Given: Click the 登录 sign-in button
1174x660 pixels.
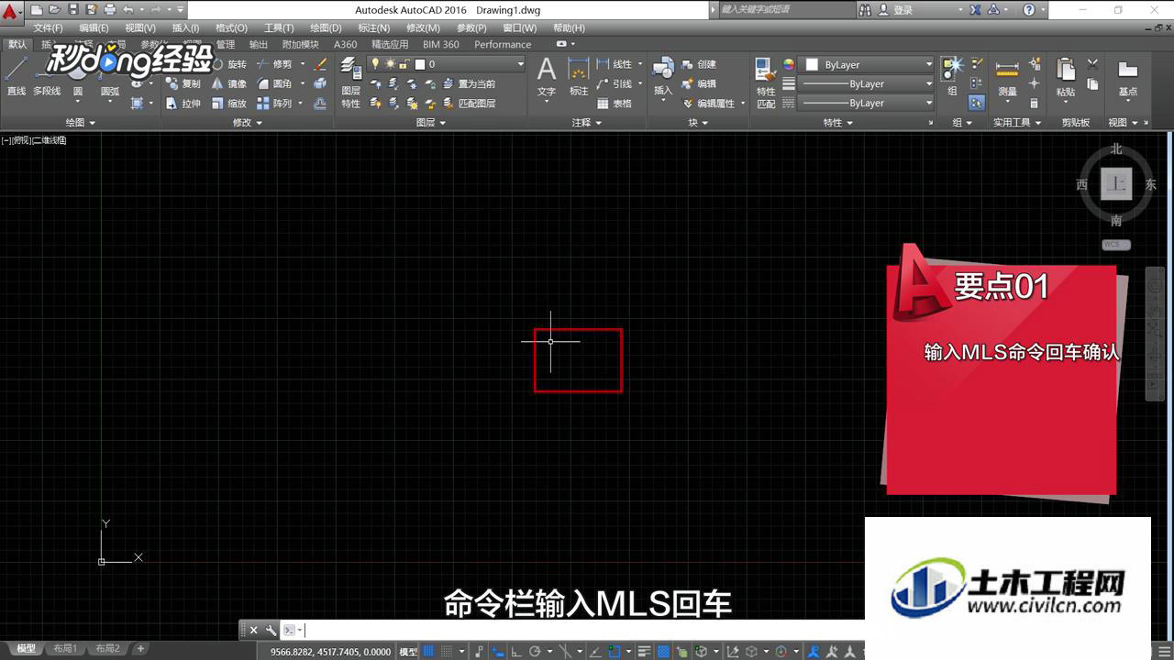Looking at the screenshot, I should 896,9.
